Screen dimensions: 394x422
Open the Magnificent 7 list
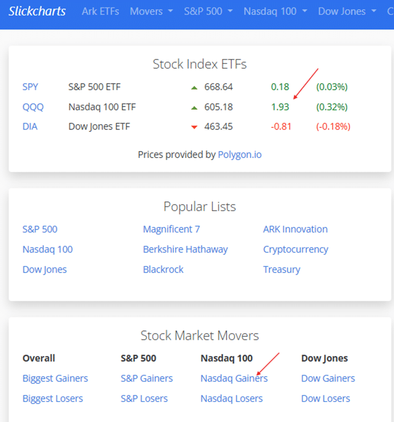click(171, 229)
